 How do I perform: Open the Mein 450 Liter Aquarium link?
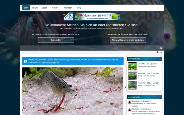tap(147, 64)
